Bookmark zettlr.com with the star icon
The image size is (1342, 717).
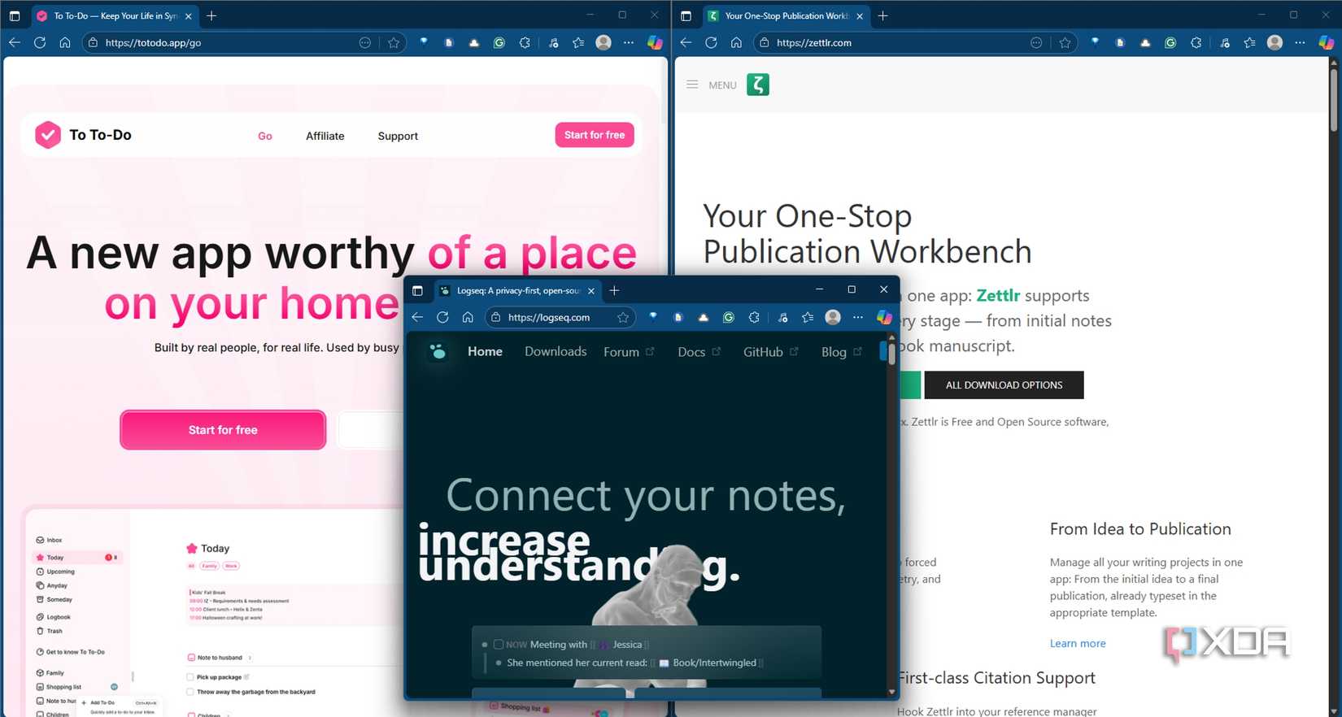click(1065, 43)
